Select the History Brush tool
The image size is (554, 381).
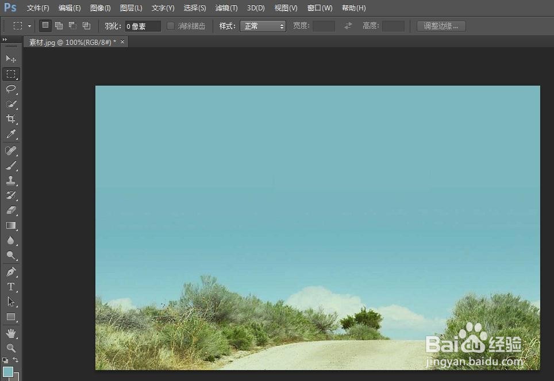pos(11,195)
